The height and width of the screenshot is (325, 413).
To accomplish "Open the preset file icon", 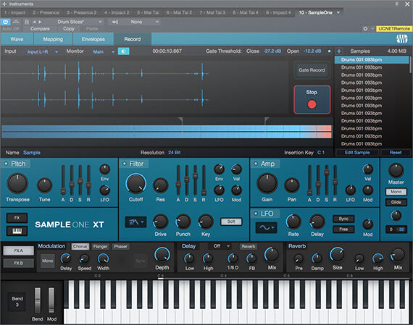I will point(27,22).
